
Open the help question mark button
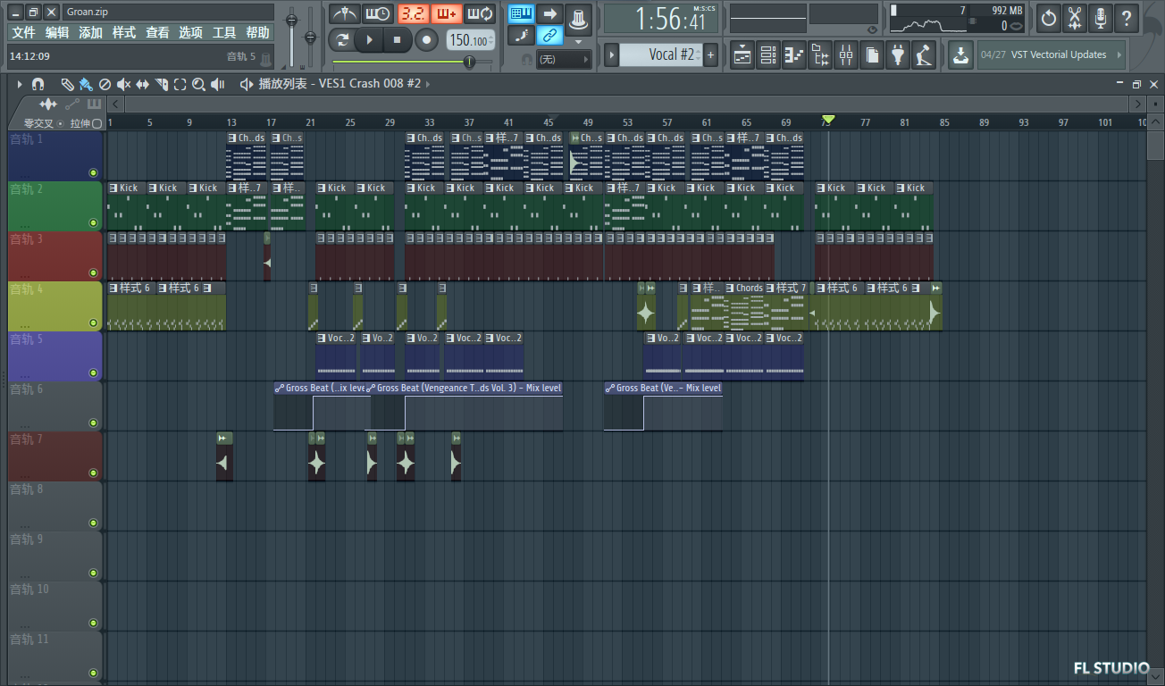pyautogui.click(x=1127, y=17)
